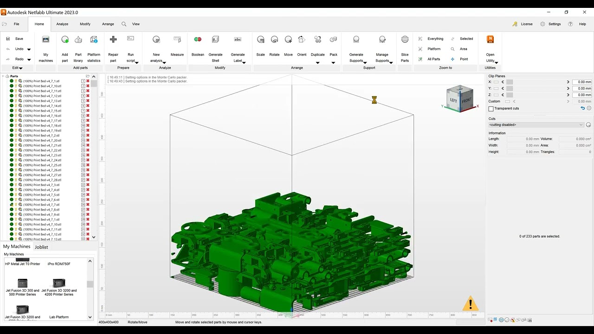
Task: Zoom to Everything
Action: (431, 39)
